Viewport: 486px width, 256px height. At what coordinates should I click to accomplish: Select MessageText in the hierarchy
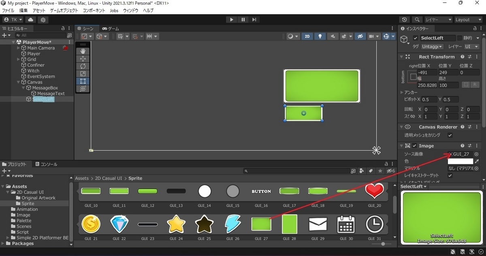51,93
